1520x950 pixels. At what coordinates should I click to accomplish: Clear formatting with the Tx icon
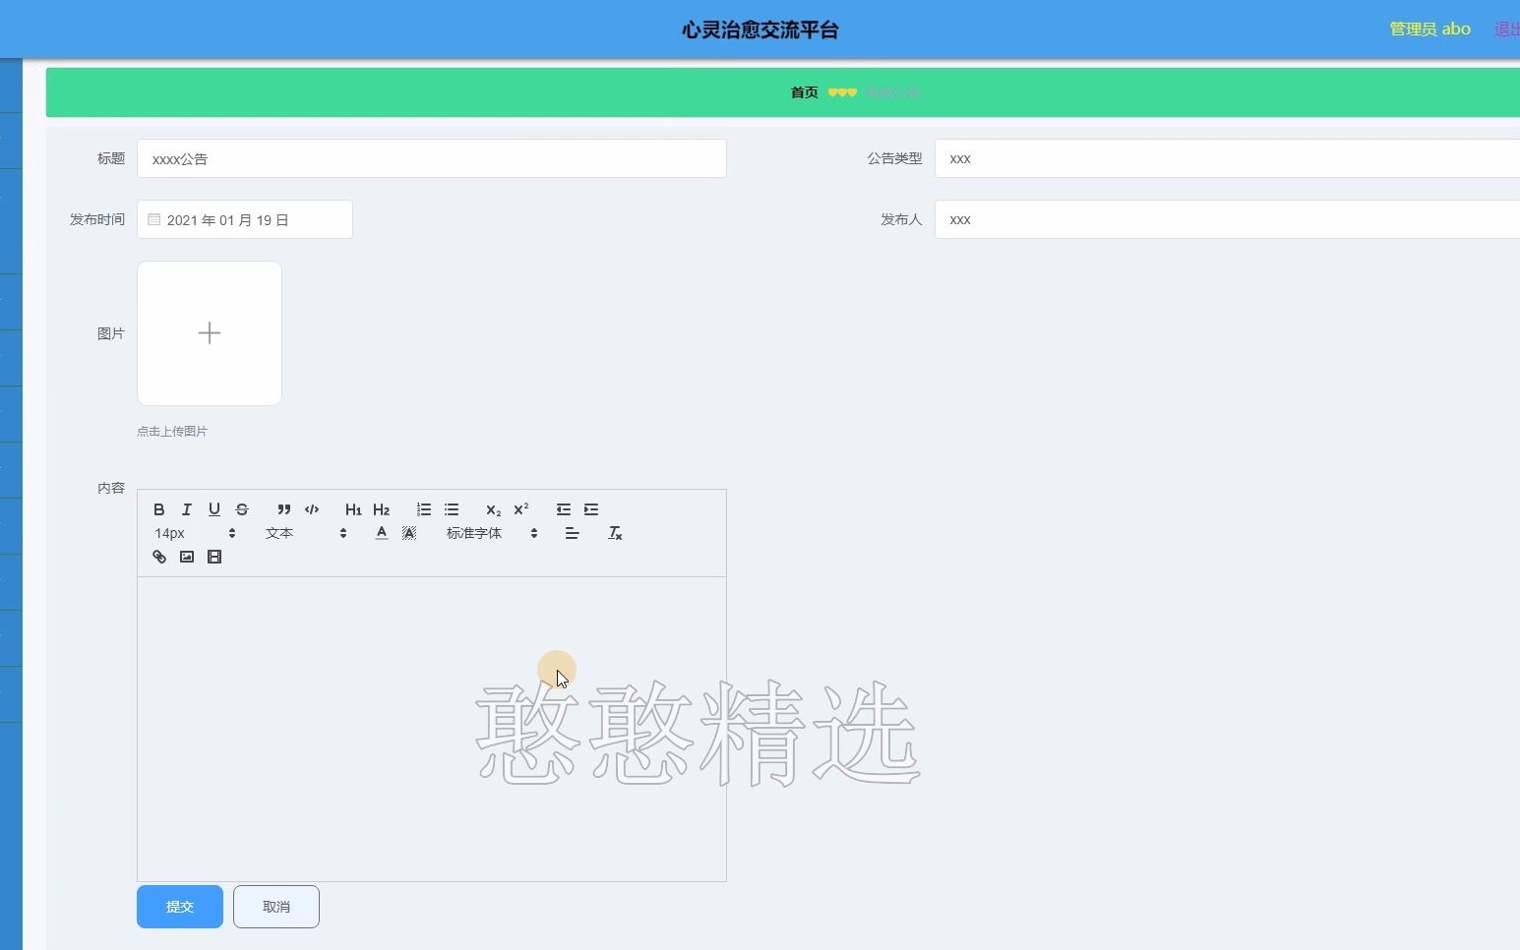(x=615, y=533)
